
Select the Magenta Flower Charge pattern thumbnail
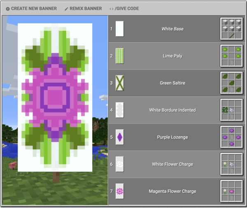tap(120, 192)
